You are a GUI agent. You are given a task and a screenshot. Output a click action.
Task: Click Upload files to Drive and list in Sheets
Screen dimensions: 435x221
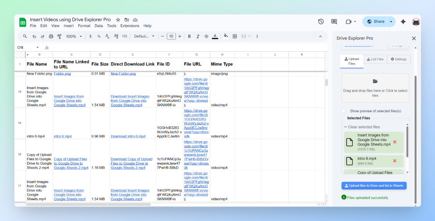pyautogui.click(x=374, y=185)
